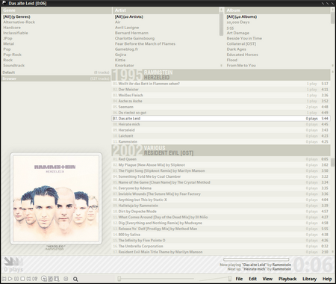Viewport: 336px width, 284px height.
Task: Click the seekbar slider handle
Action: [x=119, y=278]
